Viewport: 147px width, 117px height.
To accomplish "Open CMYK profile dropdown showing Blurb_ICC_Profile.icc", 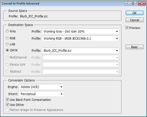I will [80, 51].
